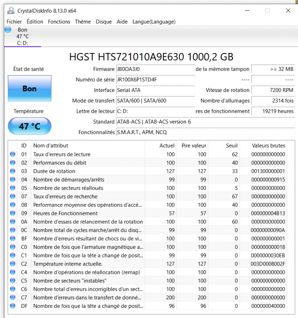The image size is (298, 318).
Task: Open the Langue(Language) menu
Action: 154,22
